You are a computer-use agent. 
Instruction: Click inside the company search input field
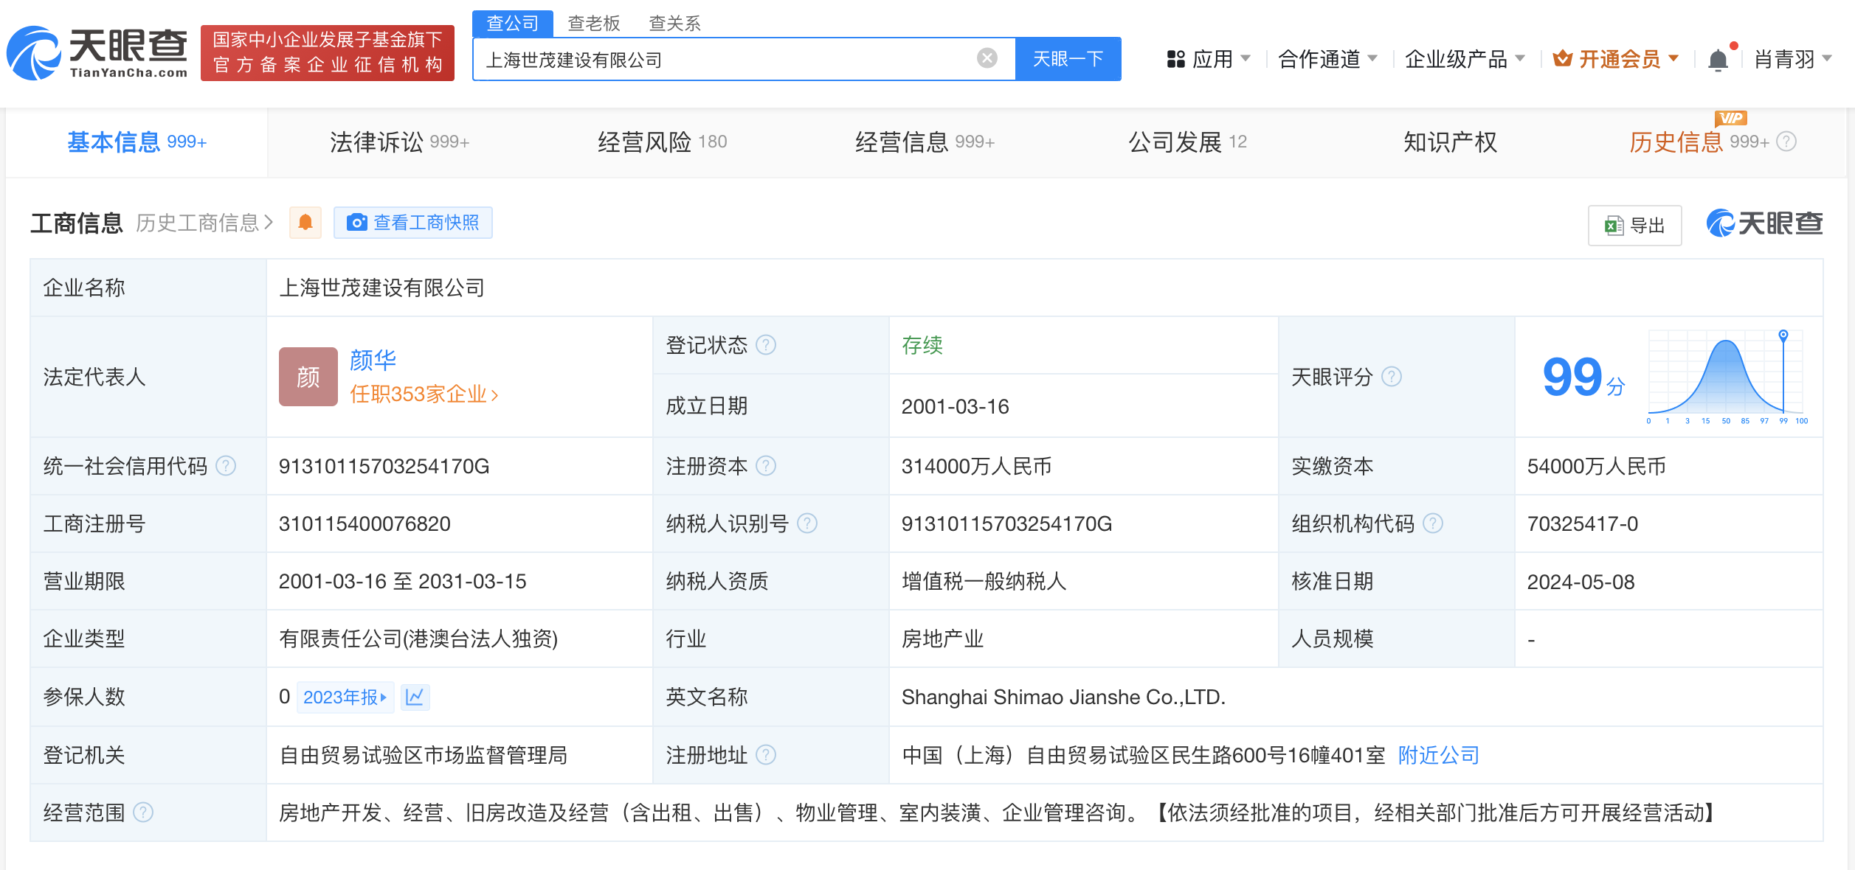(x=738, y=58)
